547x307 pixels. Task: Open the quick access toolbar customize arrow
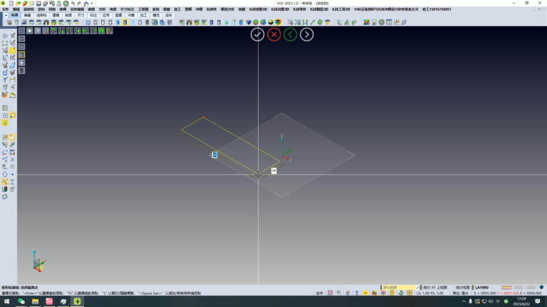pyautogui.click(x=92, y=3)
